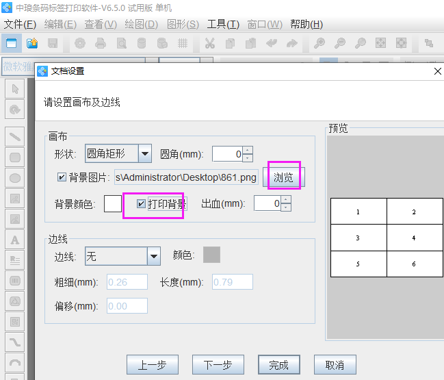
Task: Proceed with 下一步 button
Action: [x=218, y=365]
